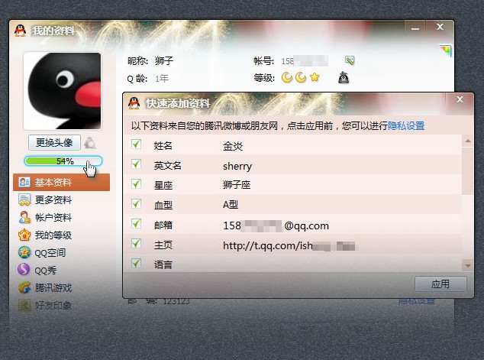Click the A型 blood type value
The image size is (484, 360).
[x=231, y=205]
